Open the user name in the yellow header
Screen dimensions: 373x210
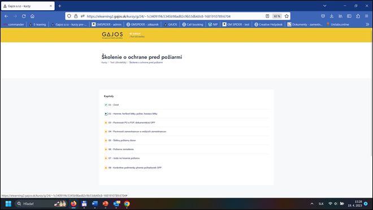(x=137, y=37)
